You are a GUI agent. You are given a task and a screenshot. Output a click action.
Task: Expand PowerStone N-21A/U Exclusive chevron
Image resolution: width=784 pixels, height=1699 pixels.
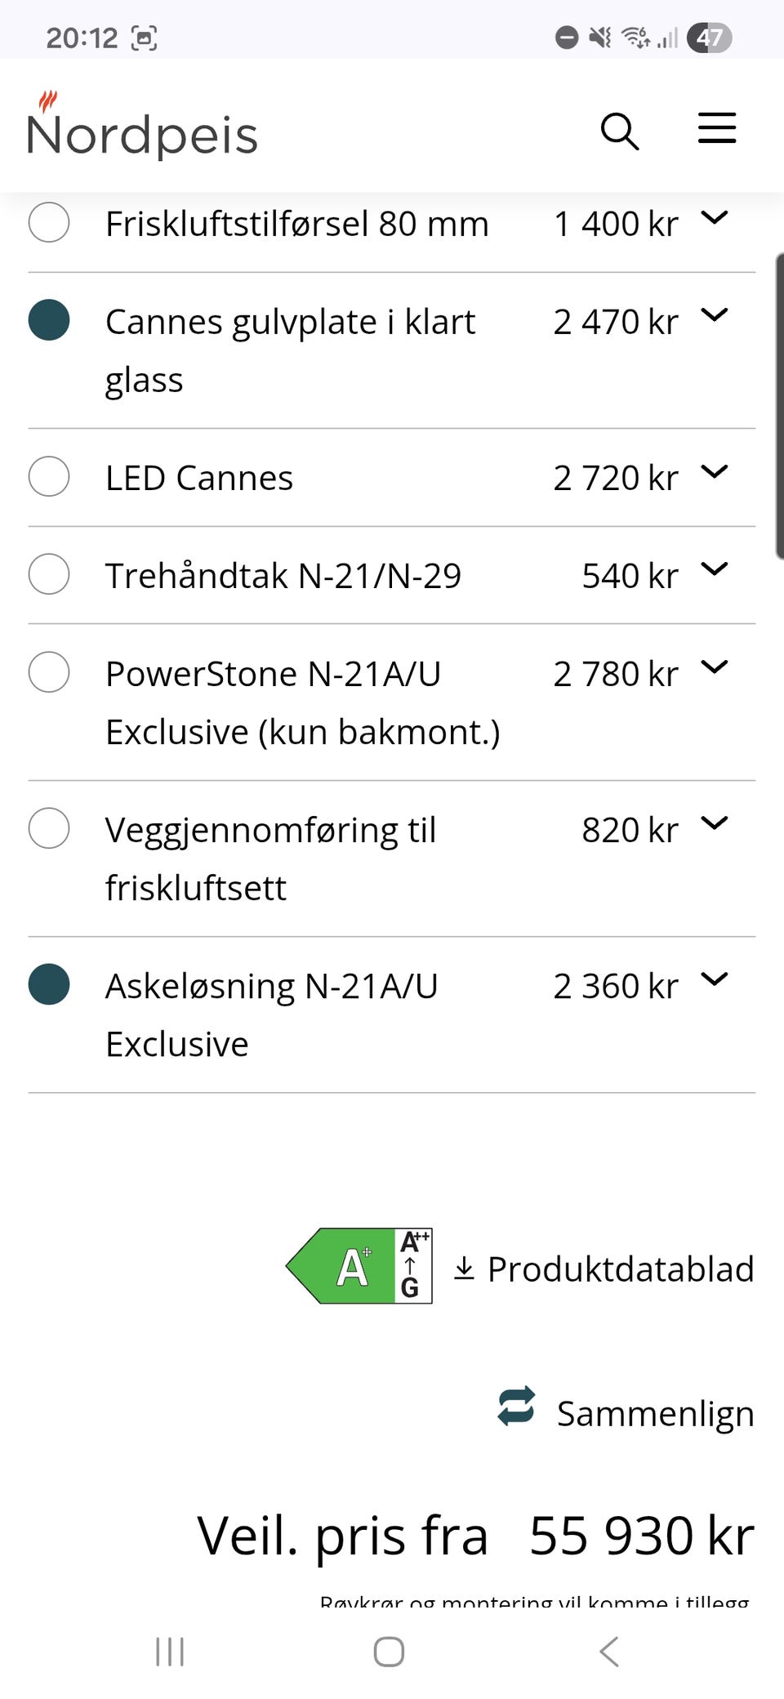pos(715,667)
